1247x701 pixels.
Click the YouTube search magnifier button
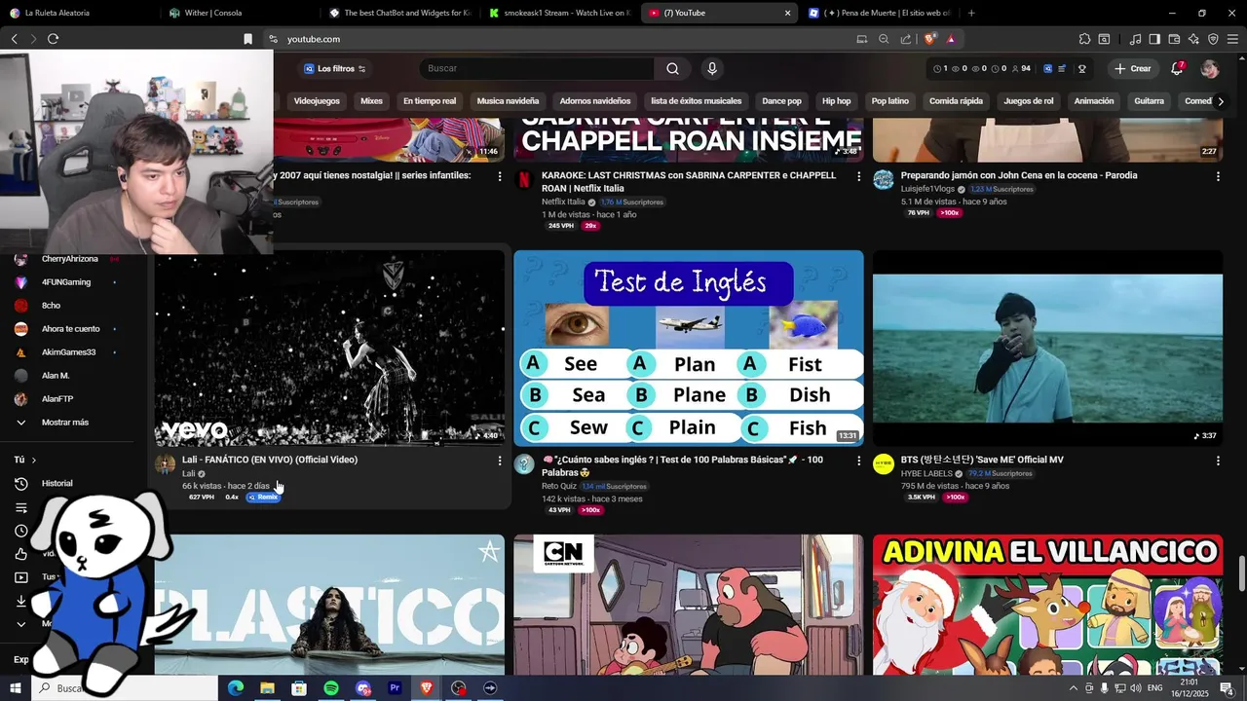(x=672, y=69)
